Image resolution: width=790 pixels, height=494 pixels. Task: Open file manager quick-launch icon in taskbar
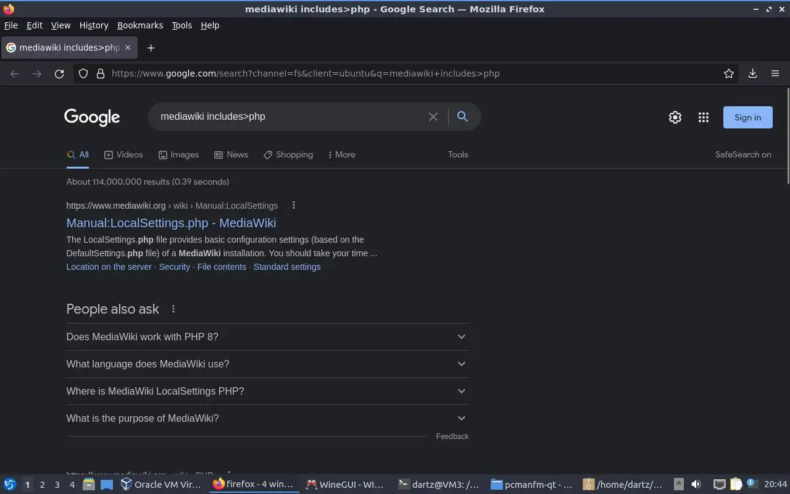click(89, 485)
